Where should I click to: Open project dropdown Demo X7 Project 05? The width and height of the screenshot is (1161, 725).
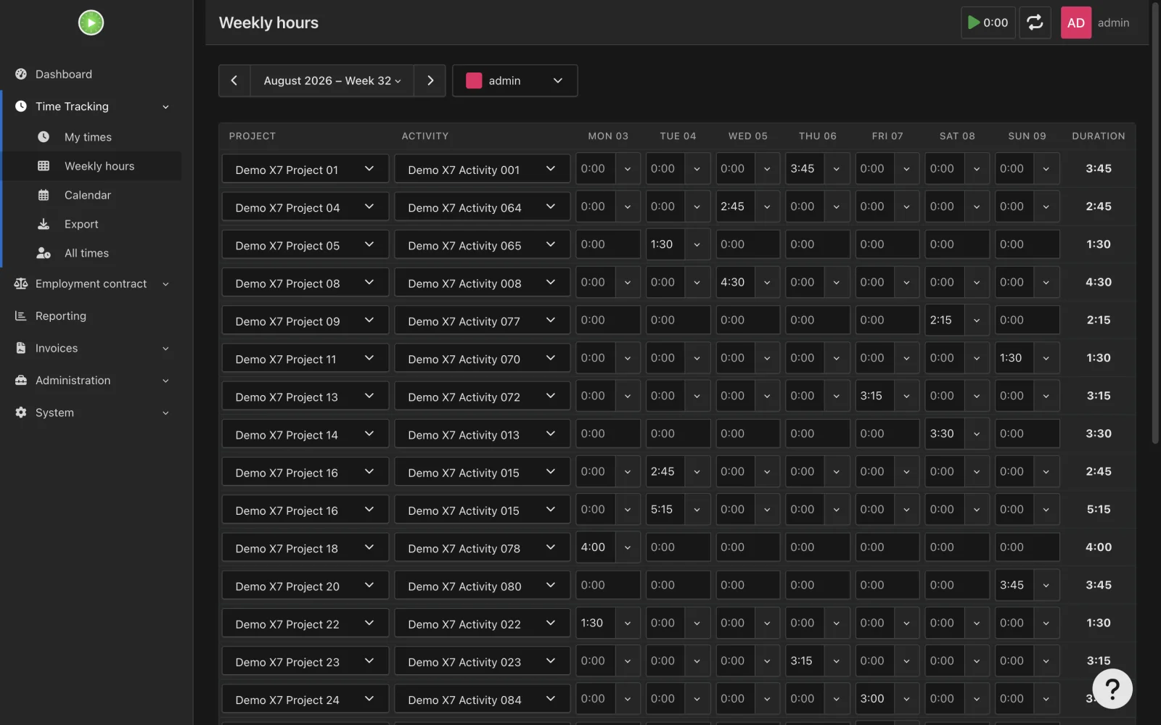click(x=305, y=245)
